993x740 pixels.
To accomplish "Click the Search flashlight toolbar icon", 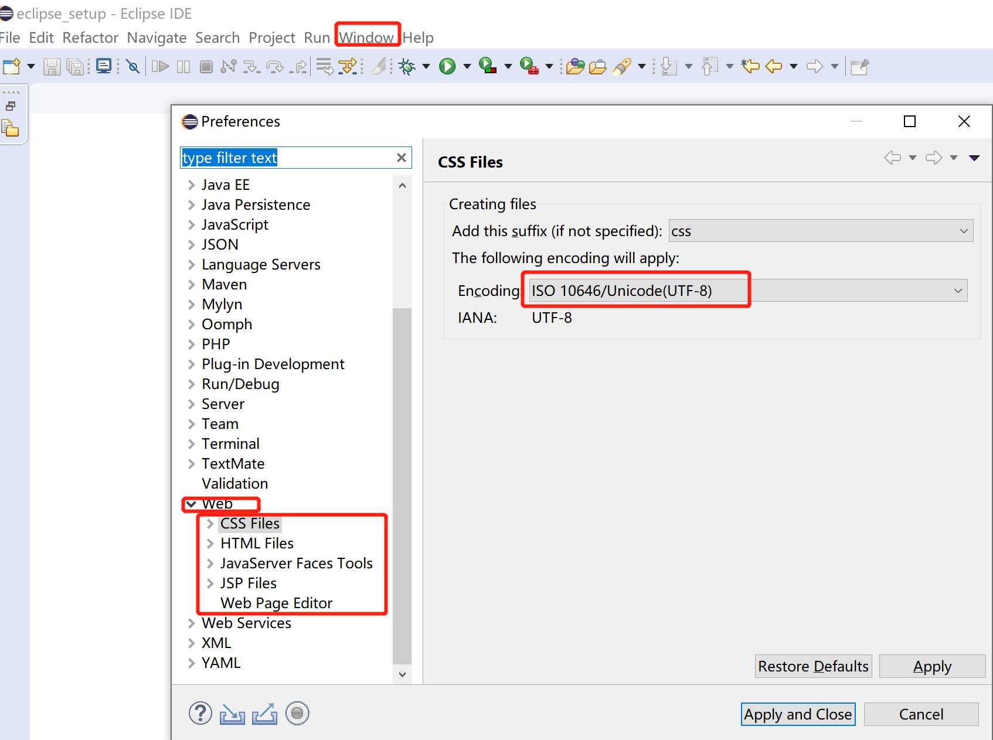I will coord(621,66).
